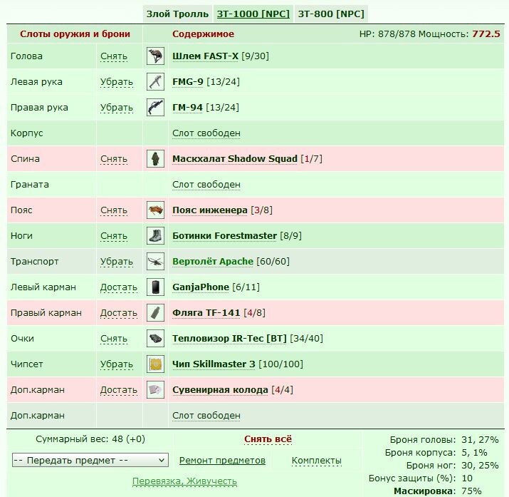Open the Вертолёт Apache item link
509x497 pixels.
pos(213,262)
